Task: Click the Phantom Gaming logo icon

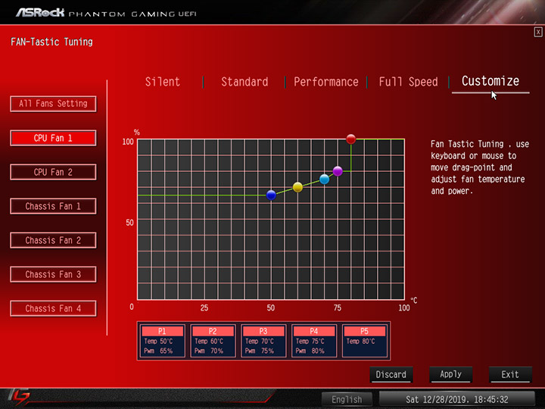Action: 19,397
